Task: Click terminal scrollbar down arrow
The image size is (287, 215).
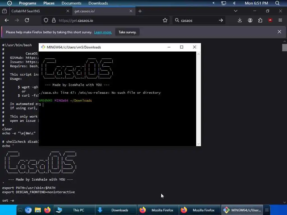Action: coord(198,144)
